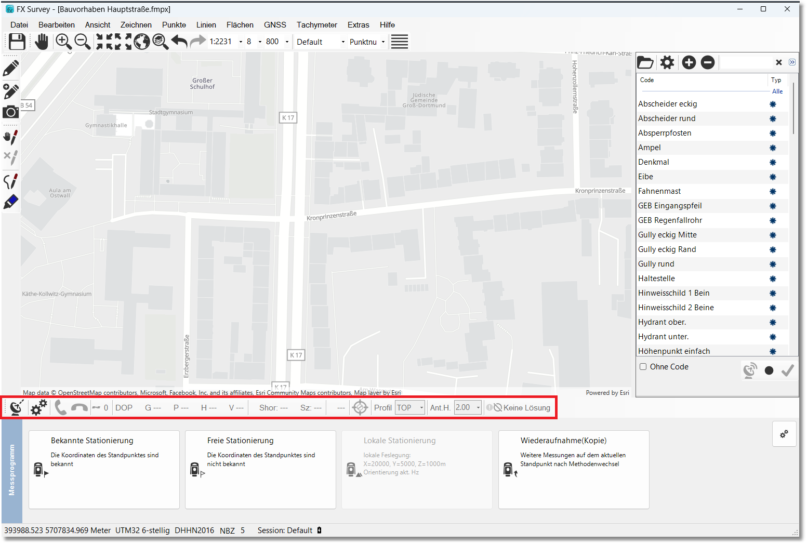Screen dimensions: 807x544
Task: Enable the Ohne Code checkbox
Action: tap(643, 367)
